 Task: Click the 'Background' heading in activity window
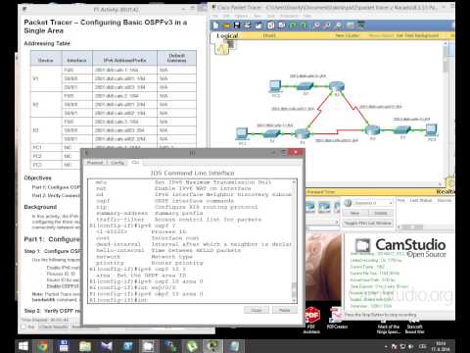[40, 207]
